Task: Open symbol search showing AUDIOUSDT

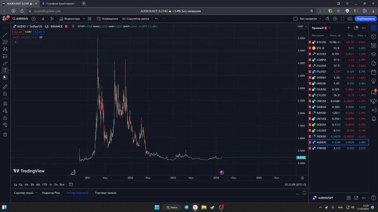Action: click(20, 19)
